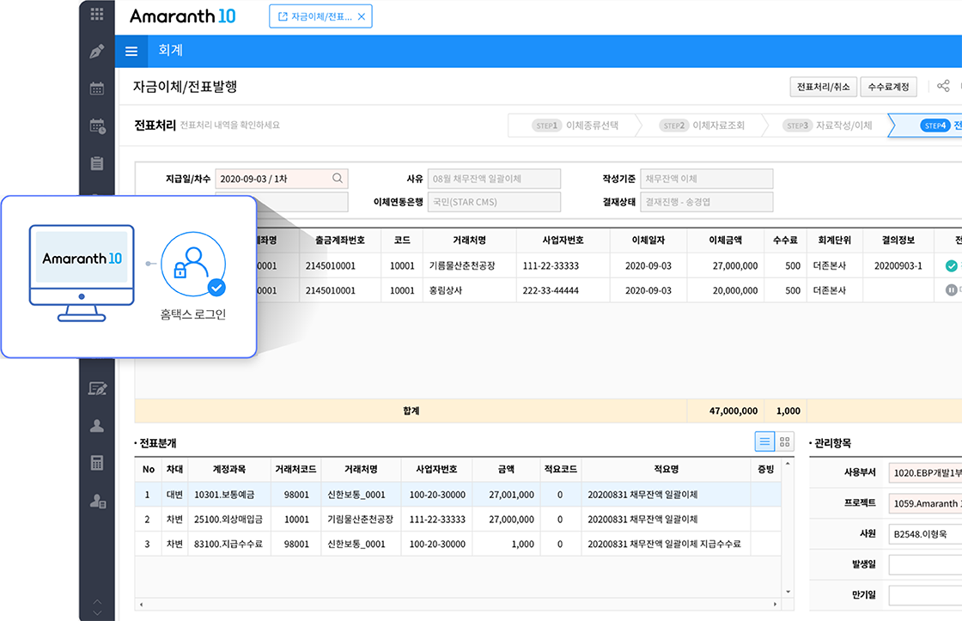Open the signature approval sidebar icon
This screenshot has height=621, width=962.
click(x=98, y=388)
